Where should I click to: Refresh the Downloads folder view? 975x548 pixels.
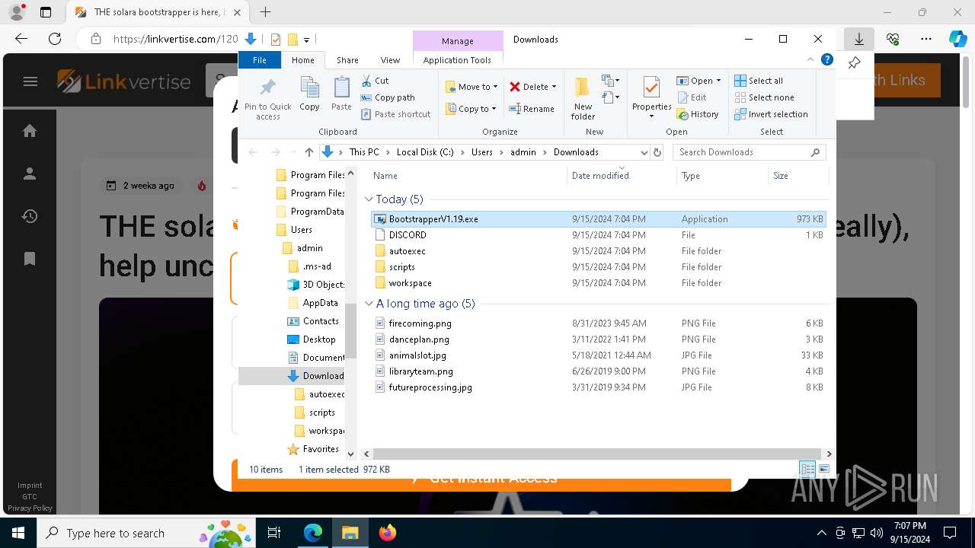[657, 152]
